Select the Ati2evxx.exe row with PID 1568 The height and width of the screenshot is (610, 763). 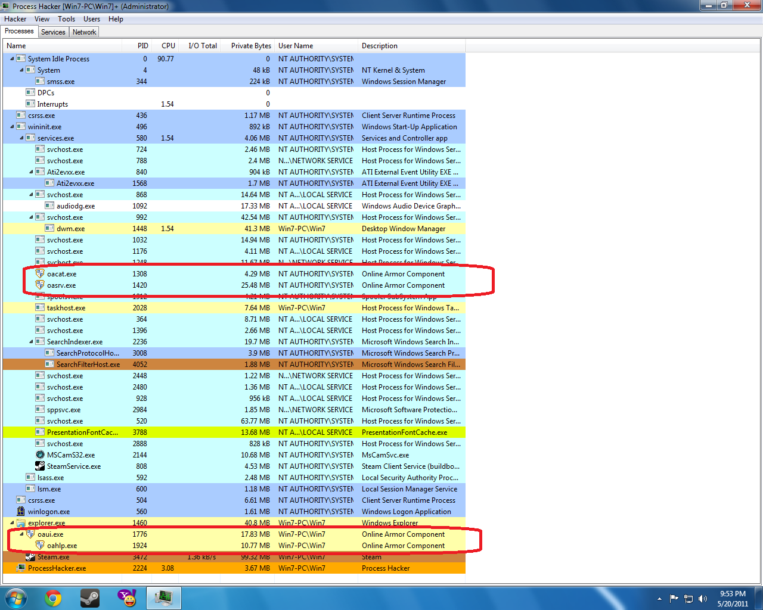(234, 183)
